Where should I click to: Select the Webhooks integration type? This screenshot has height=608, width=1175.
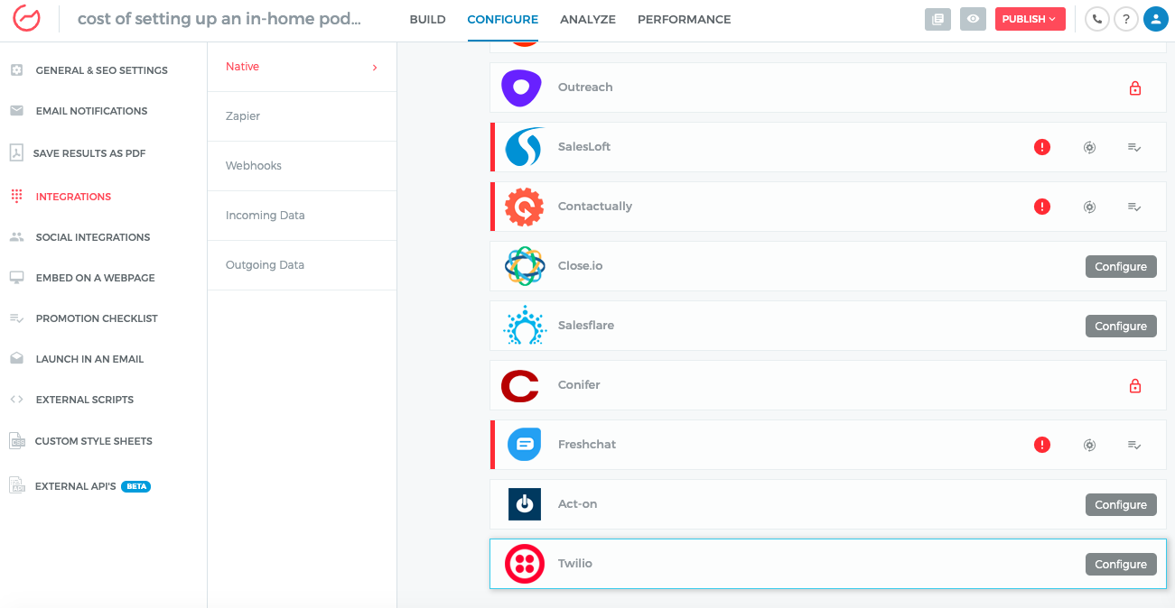(254, 166)
